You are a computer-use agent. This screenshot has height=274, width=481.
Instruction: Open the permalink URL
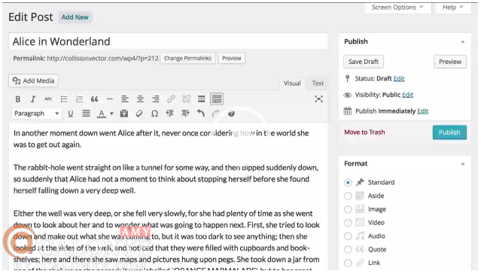pos(102,58)
